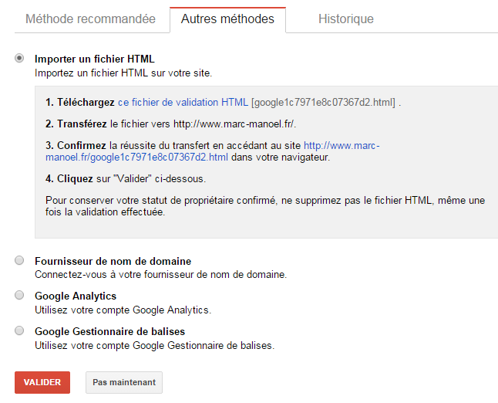Switch to the Méthode recommandée tab
The image size is (498, 403).
pos(90,19)
